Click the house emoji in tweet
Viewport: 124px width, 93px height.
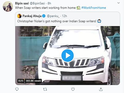[x=79, y=8]
